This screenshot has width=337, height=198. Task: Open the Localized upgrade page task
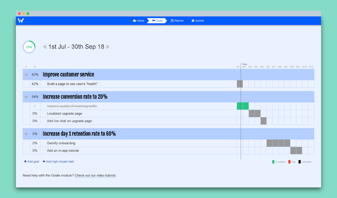64,113
